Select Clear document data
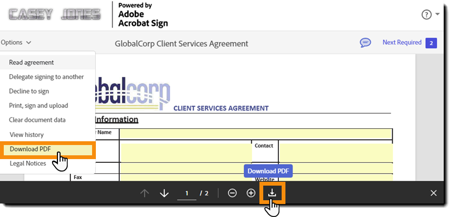The height and width of the screenshot is (217, 449). 37,120
